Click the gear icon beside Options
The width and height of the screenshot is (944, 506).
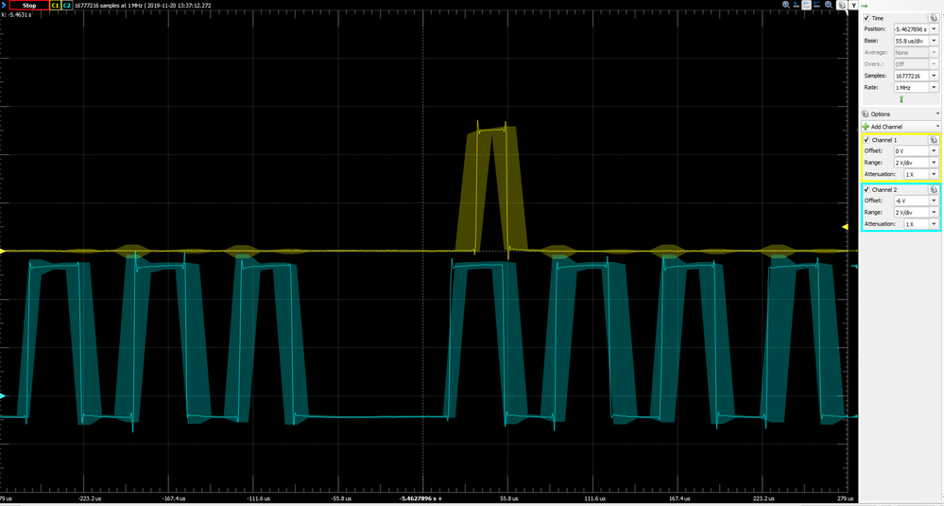pyautogui.click(x=866, y=113)
